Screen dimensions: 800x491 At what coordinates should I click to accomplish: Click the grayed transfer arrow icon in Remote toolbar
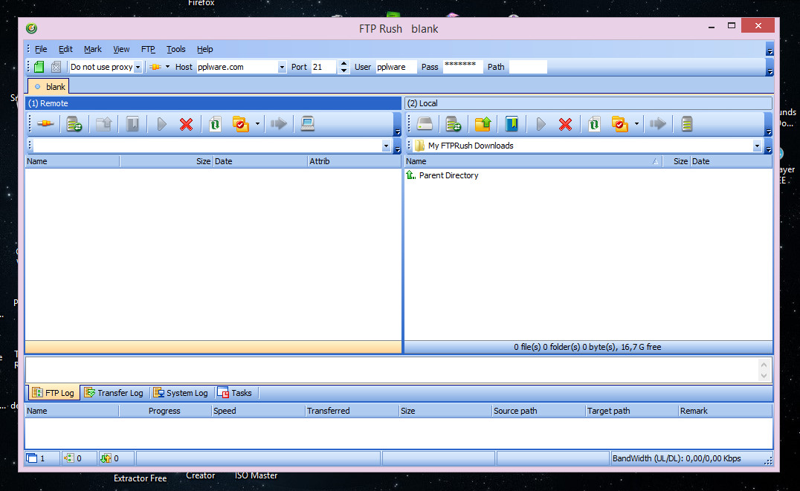coord(279,124)
